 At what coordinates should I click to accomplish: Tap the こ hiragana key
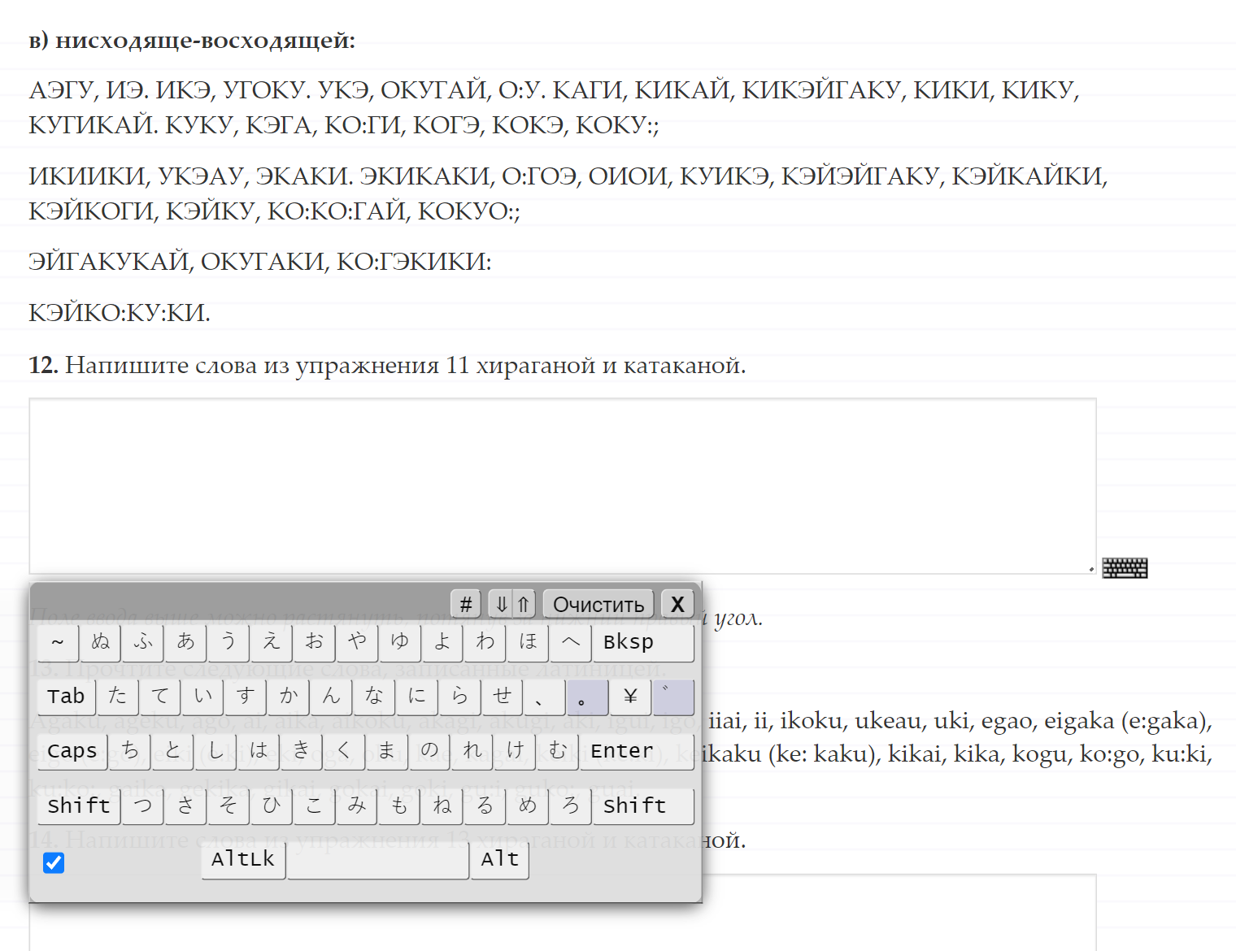click(314, 806)
